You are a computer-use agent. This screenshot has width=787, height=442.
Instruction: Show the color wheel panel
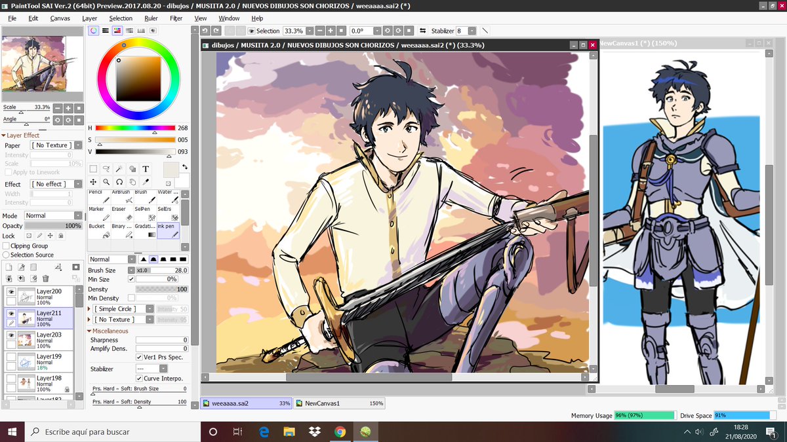click(94, 30)
